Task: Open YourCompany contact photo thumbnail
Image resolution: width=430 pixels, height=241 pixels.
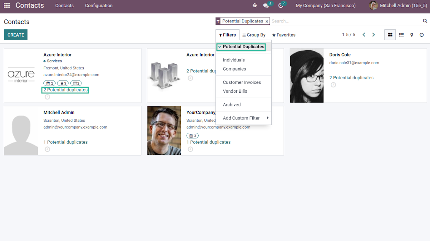Action: pos(164,130)
